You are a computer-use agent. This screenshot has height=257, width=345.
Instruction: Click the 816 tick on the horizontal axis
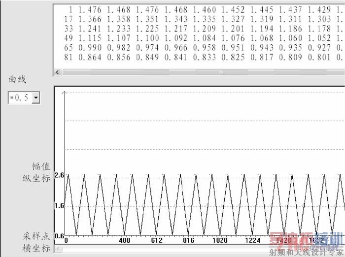click(189, 240)
